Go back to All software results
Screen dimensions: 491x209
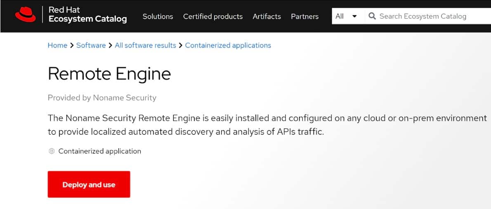[145, 45]
